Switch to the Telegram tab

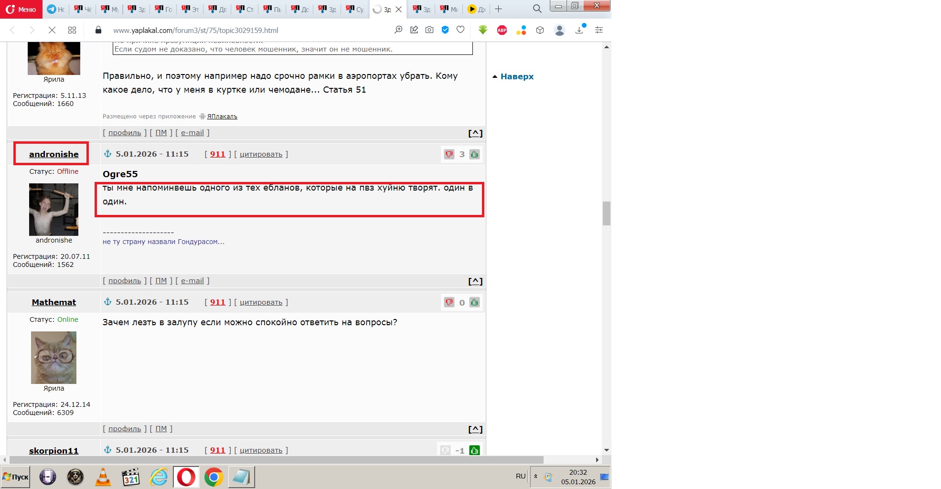coord(56,9)
